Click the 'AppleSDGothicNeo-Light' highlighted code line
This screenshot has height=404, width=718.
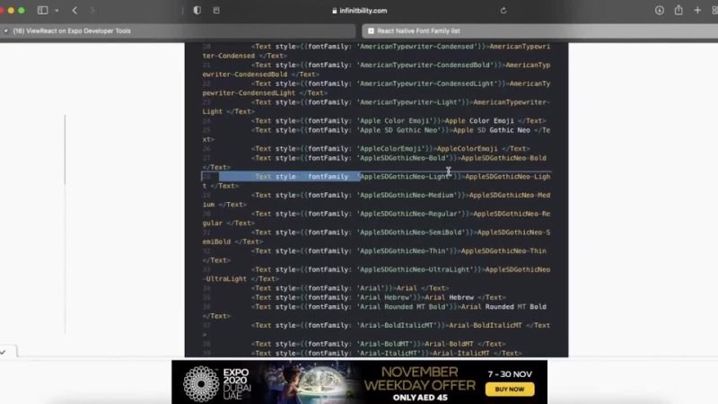point(376,181)
